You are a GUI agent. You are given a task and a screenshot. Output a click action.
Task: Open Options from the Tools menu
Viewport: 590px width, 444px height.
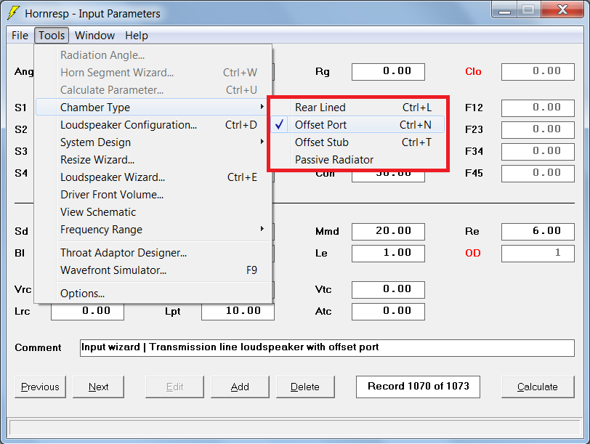(153, 294)
